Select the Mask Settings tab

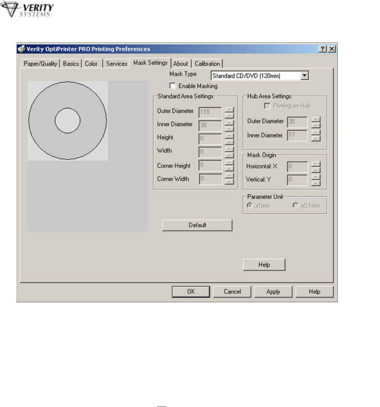[x=150, y=63]
